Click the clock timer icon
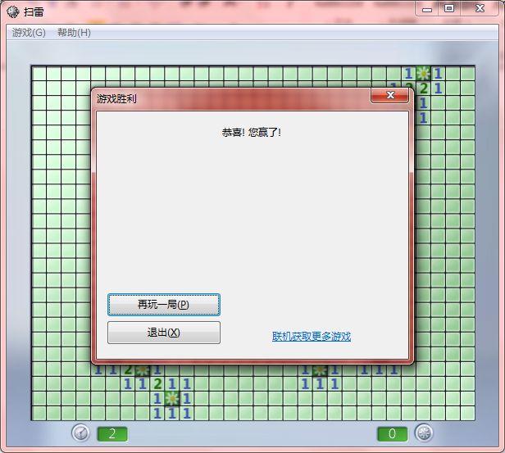This screenshot has width=505, height=453. pos(80,433)
